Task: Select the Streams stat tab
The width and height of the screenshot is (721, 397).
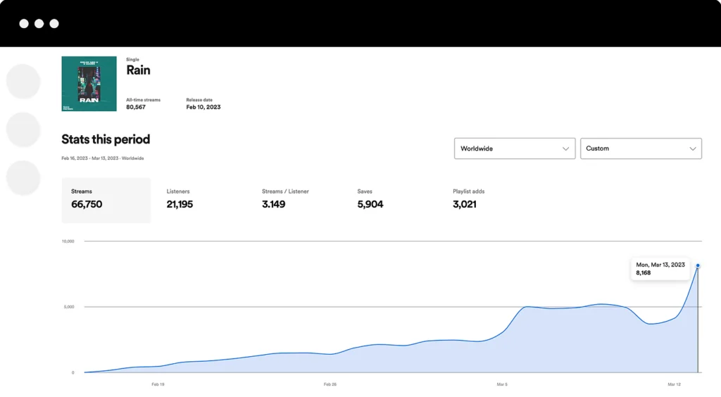Action: point(106,200)
